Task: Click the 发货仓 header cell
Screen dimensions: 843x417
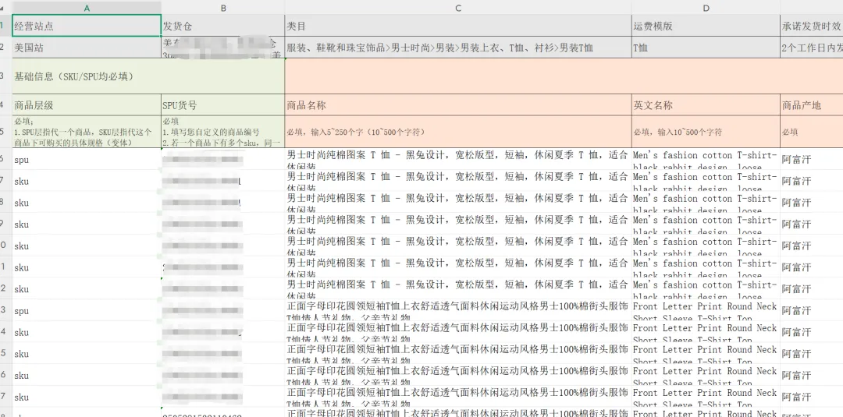Action: [x=223, y=26]
